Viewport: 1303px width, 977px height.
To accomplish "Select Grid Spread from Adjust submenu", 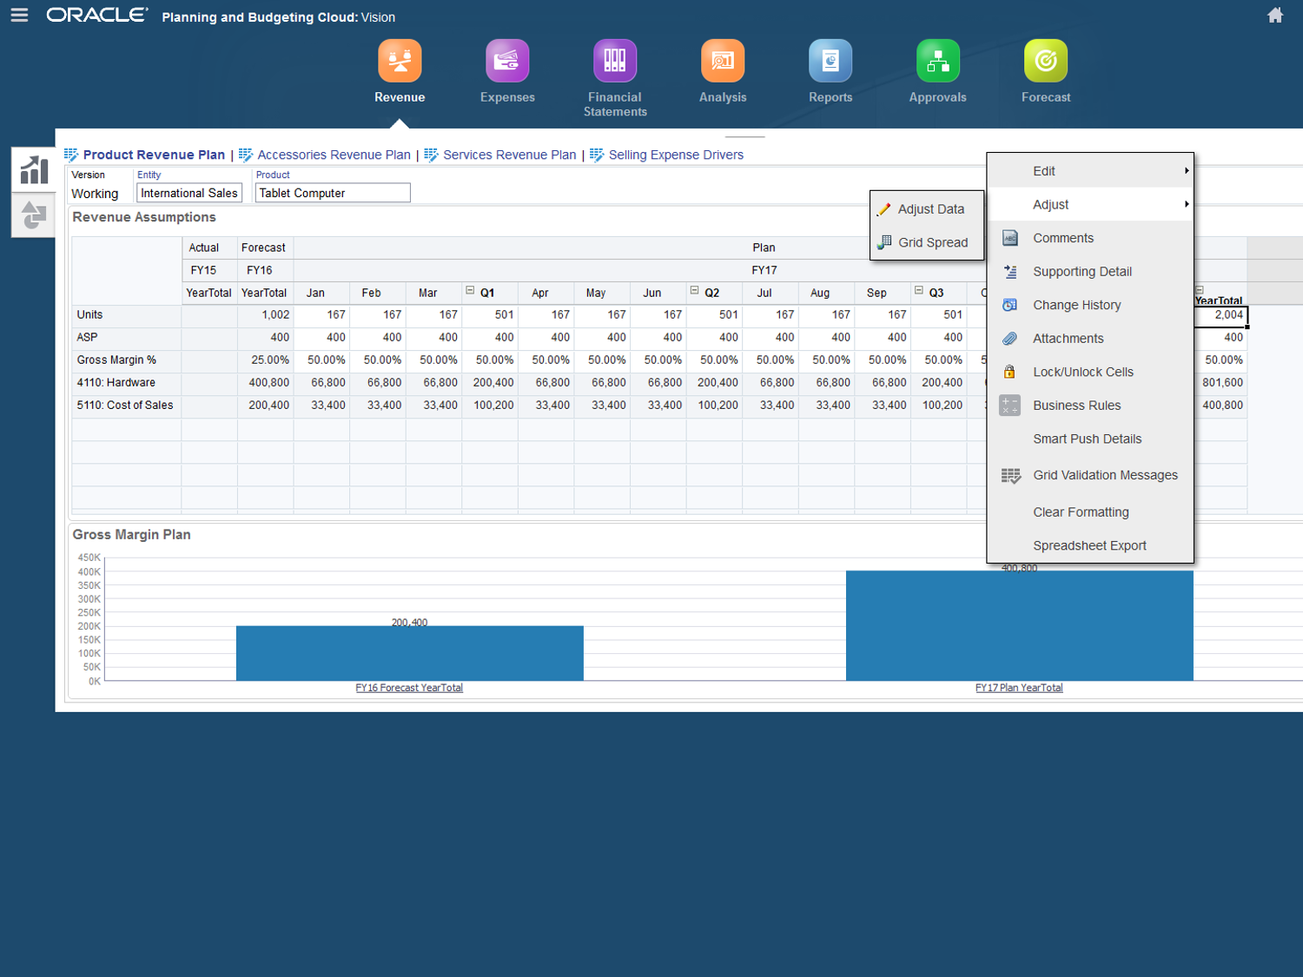I will tap(932, 242).
